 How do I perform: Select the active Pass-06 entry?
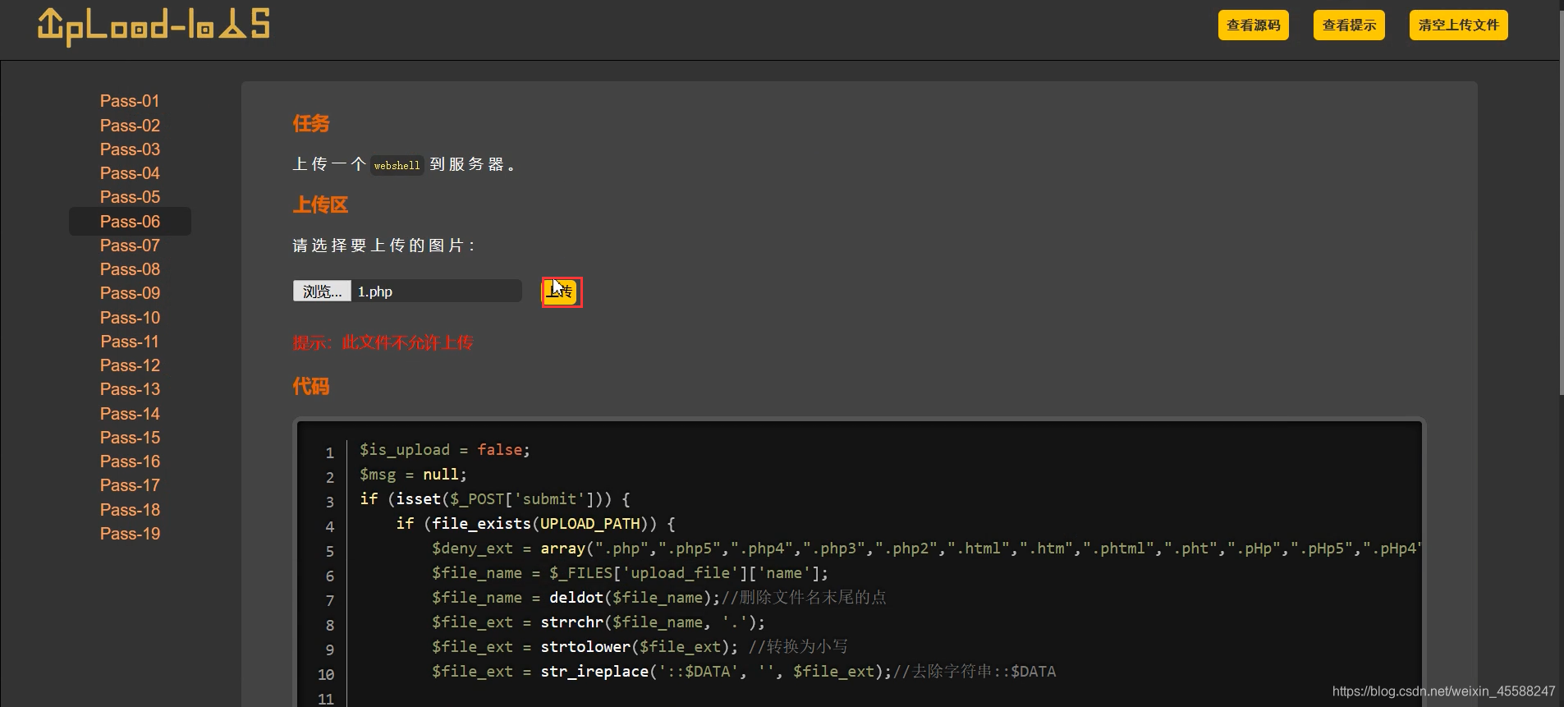pyautogui.click(x=130, y=222)
